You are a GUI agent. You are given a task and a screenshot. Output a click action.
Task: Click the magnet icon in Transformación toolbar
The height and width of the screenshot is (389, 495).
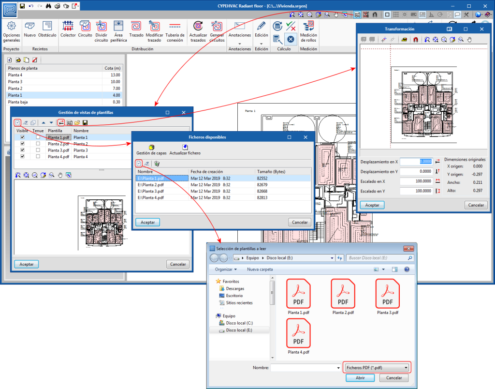point(415,40)
